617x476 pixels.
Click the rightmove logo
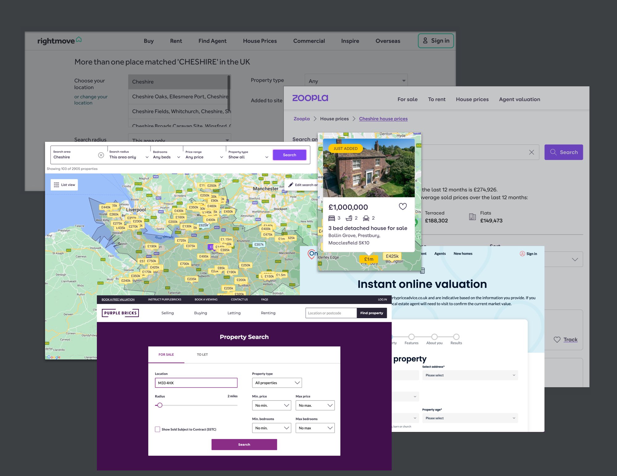pos(59,40)
